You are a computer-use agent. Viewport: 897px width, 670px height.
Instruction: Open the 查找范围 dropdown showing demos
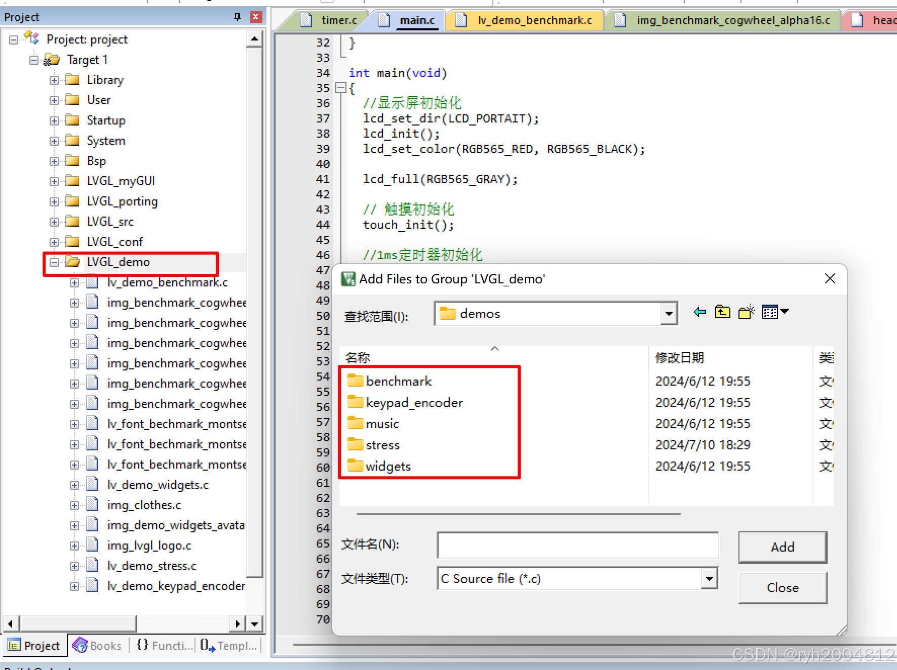[x=669, y=313]
